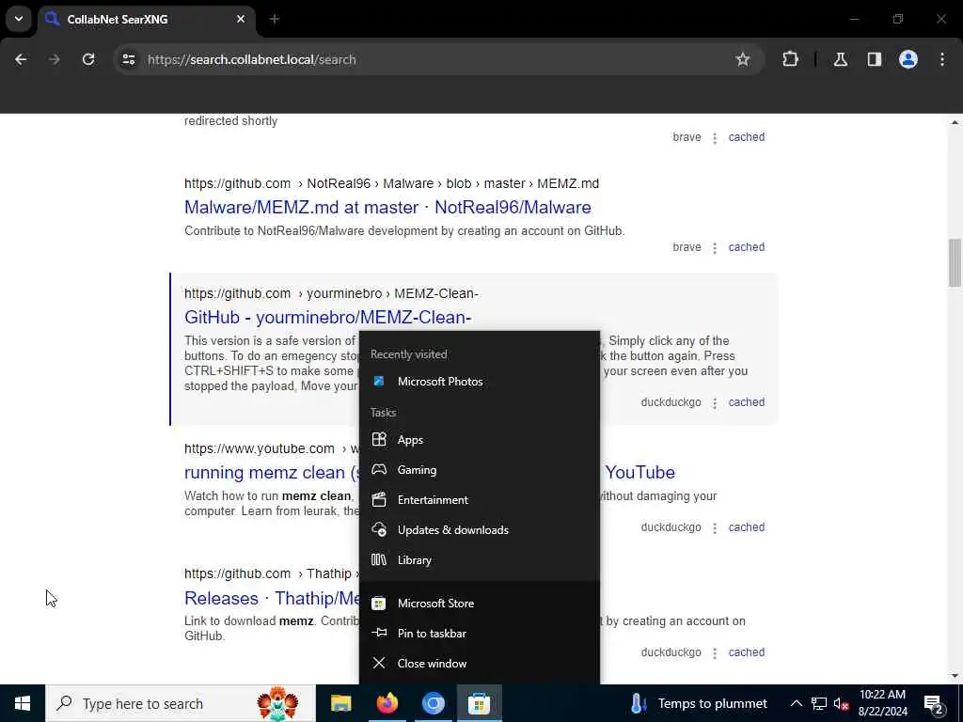Open site information icon in address bar
Screen dimensions: 963x722
click(128, 59)
